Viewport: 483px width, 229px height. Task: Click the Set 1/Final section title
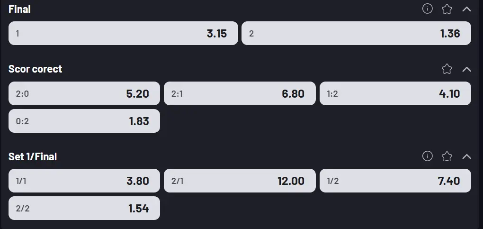[x=33, y=156]
